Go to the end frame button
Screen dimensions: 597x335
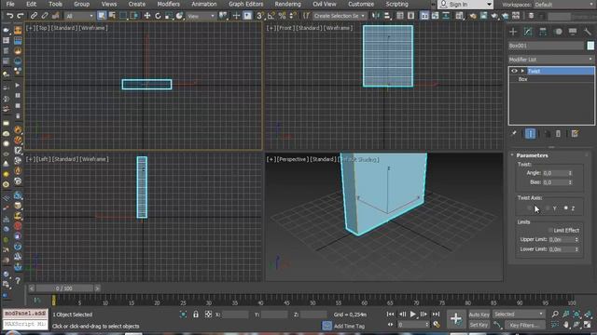click(436, 315)
